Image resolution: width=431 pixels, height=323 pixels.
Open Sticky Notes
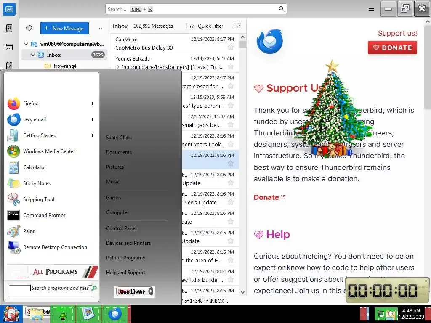[x=51, y=183]
